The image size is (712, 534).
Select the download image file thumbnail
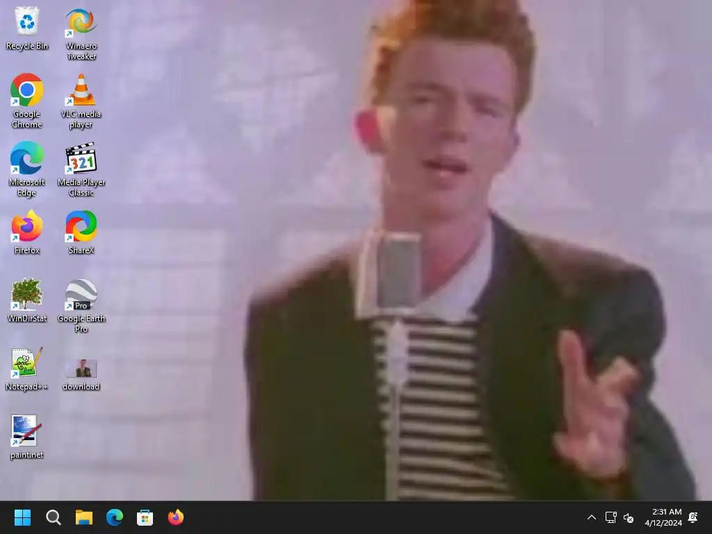(81, 373)
